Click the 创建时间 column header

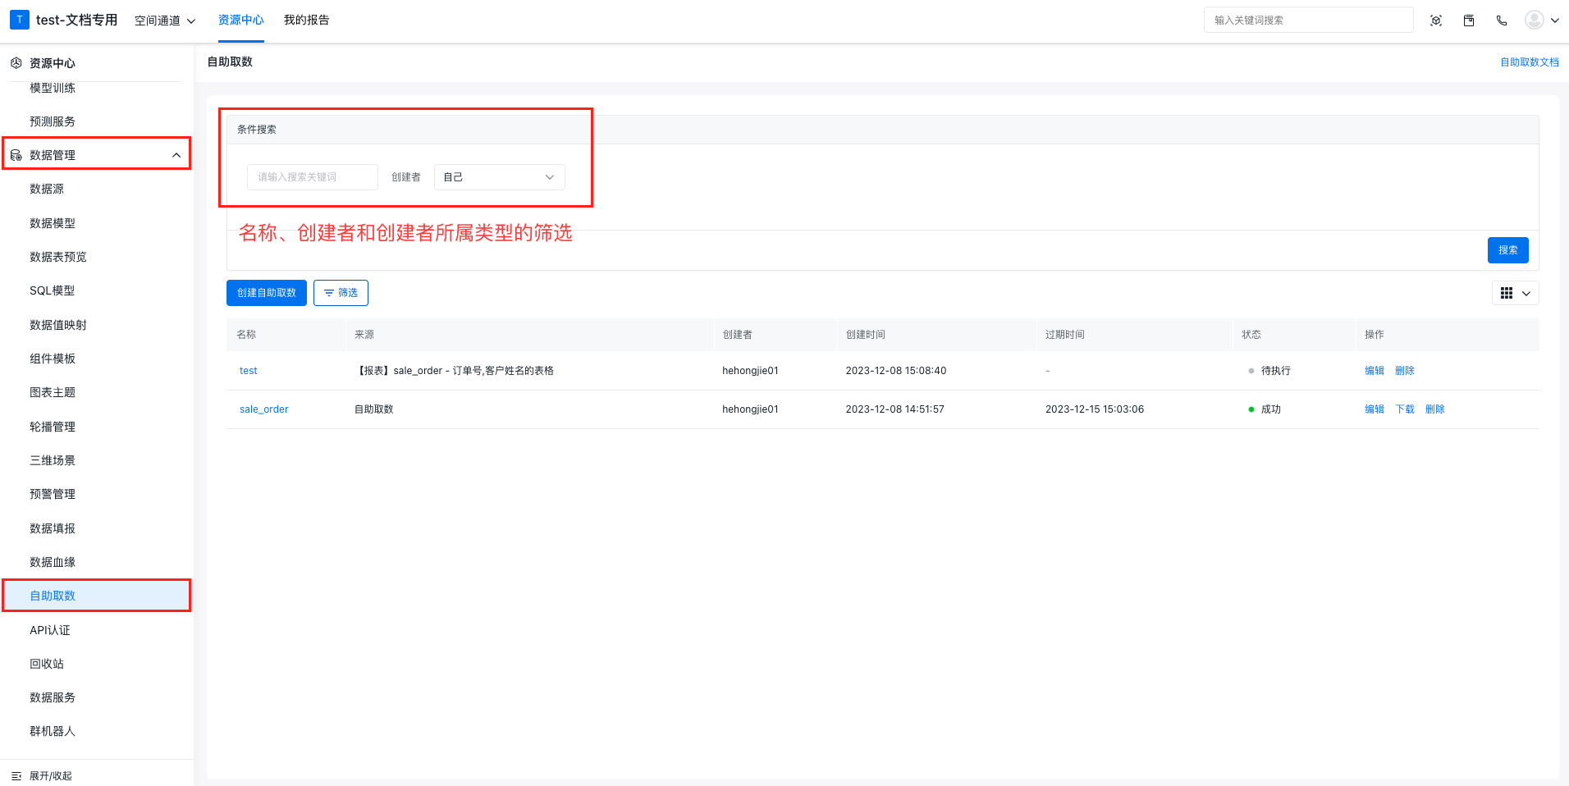[x=866, y=335]
